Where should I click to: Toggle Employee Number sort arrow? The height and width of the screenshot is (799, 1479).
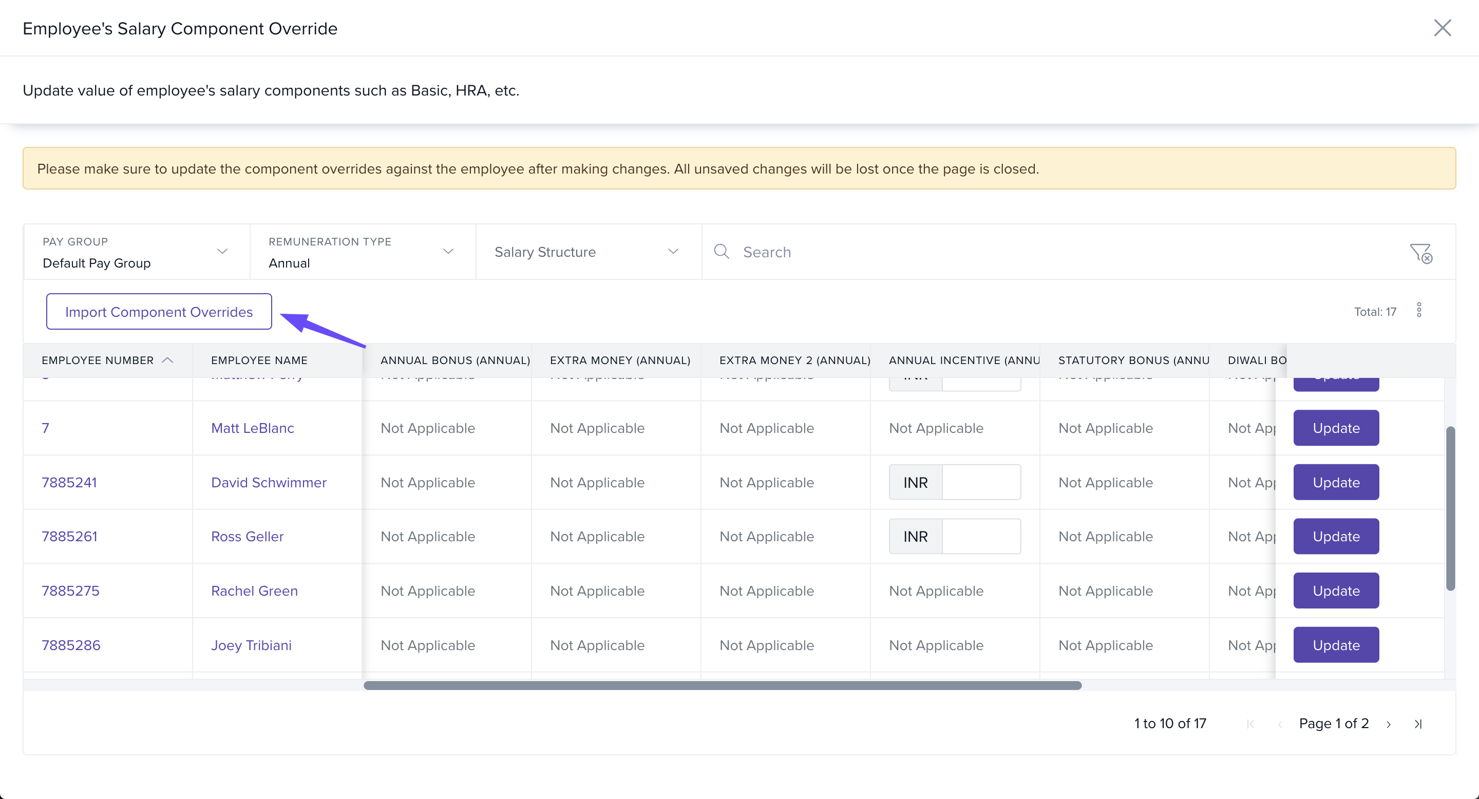167,360
